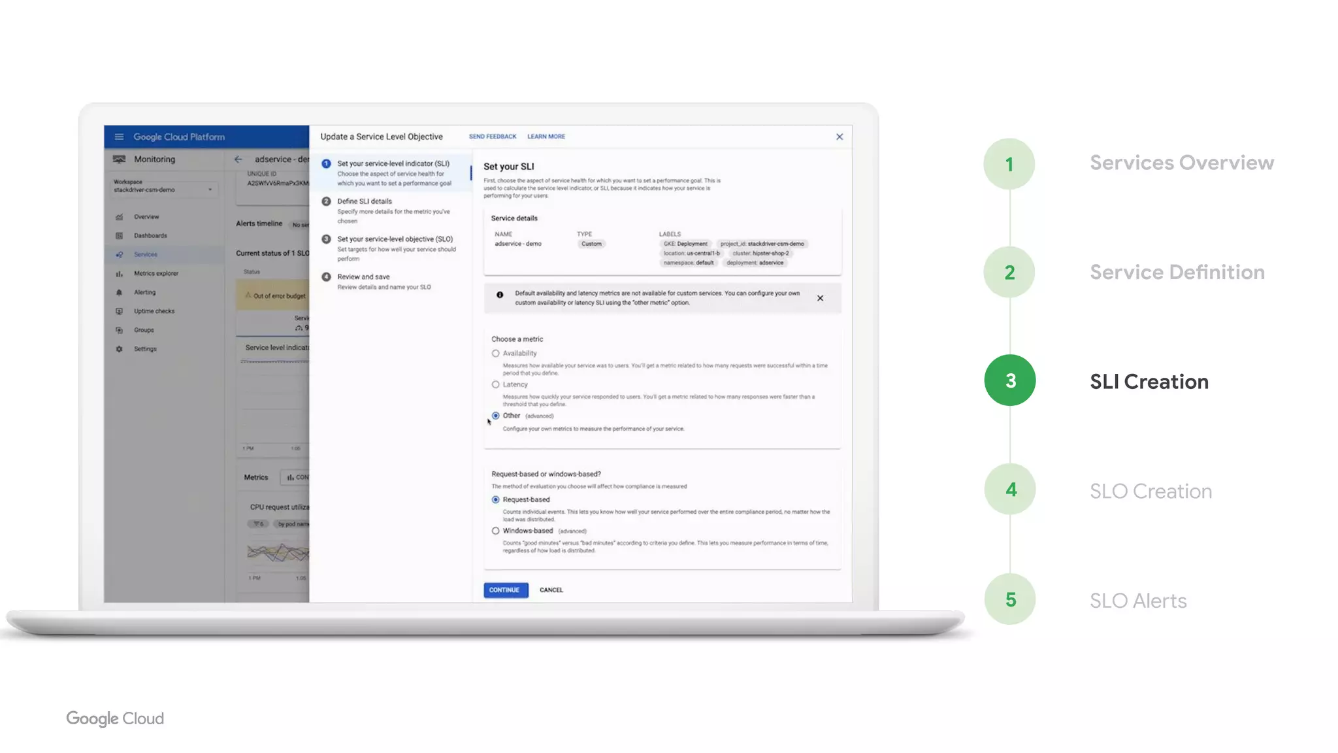Click the SEND FEEDBACK link
This screenshot has height=753, width=1338.
coord(493,137)
